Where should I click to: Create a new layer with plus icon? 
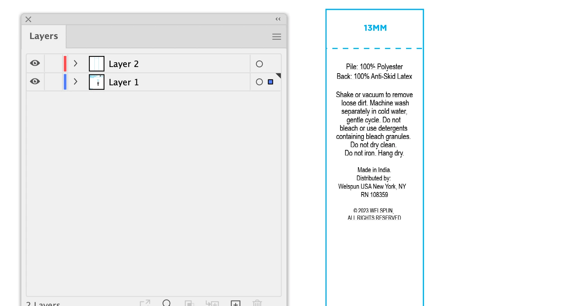[x=236, y=303]
